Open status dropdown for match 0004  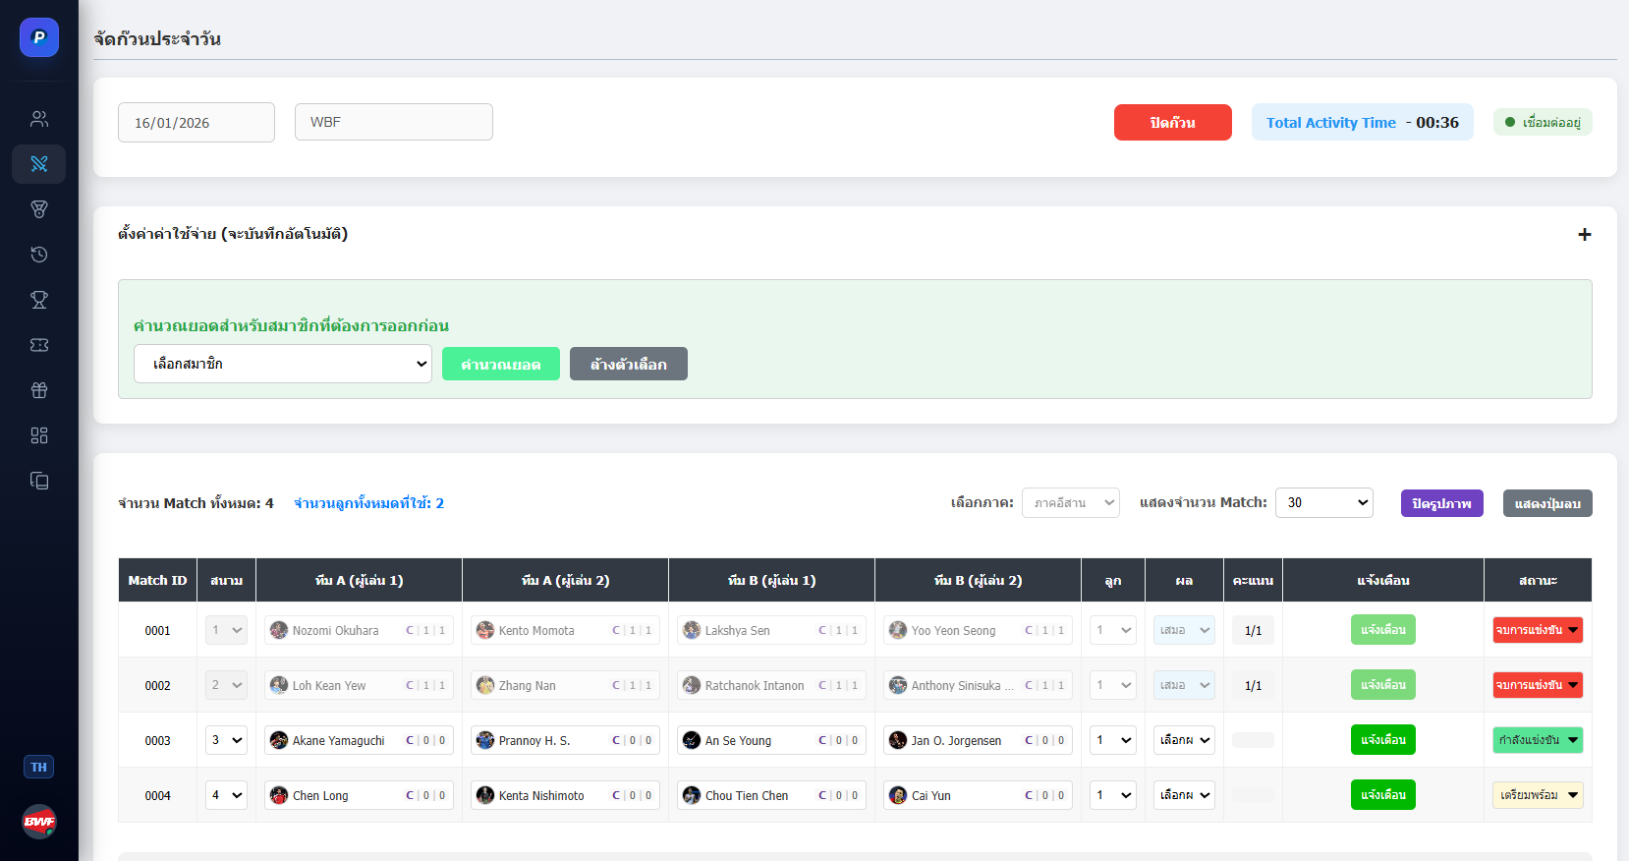click(1538, 795)
